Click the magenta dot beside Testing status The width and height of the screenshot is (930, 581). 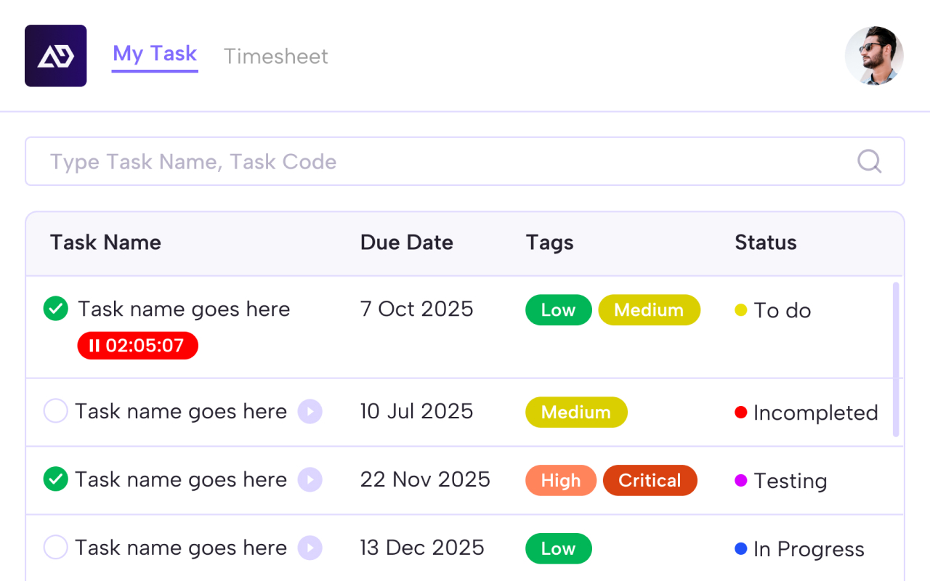pos(740,480)
